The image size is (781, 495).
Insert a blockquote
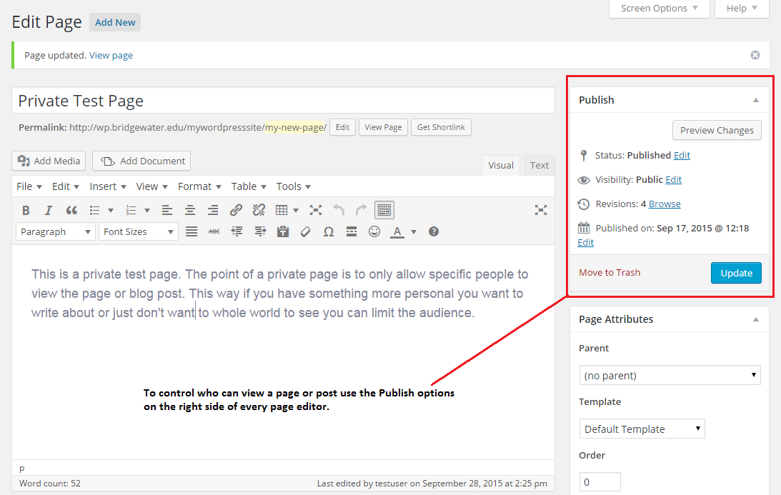(x=71, y=210)
